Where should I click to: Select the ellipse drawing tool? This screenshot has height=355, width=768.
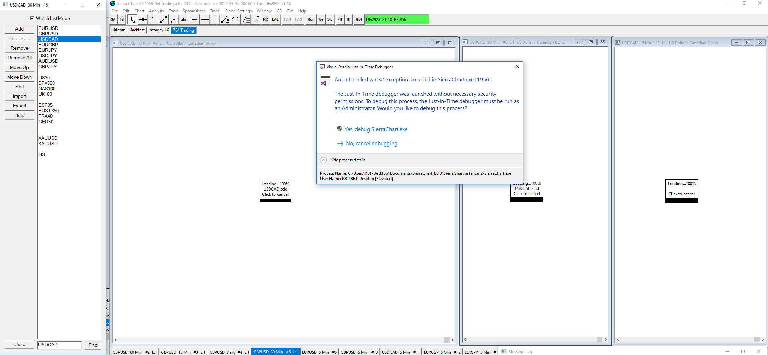coord(236,20)
